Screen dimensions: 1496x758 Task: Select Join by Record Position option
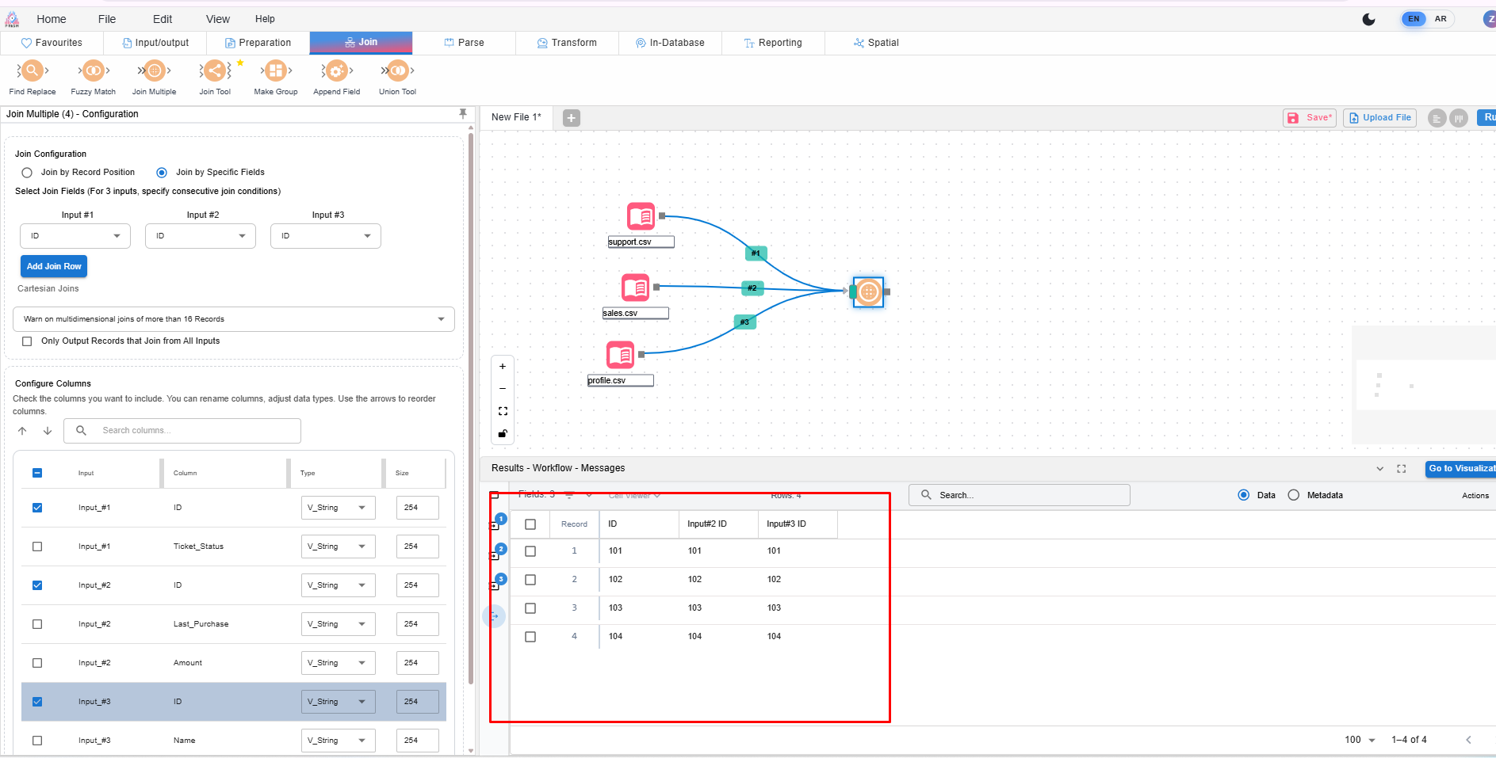[x=28, y=173]
